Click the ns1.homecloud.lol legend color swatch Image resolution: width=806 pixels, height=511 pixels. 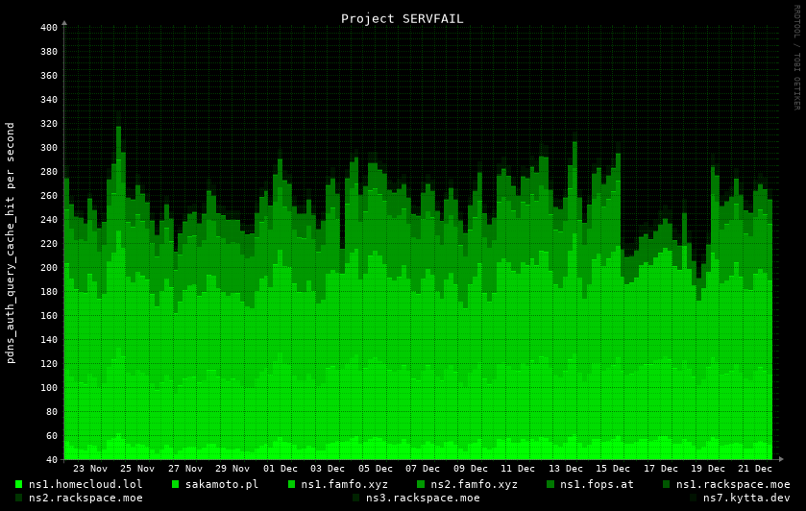[x=18, y=484]
